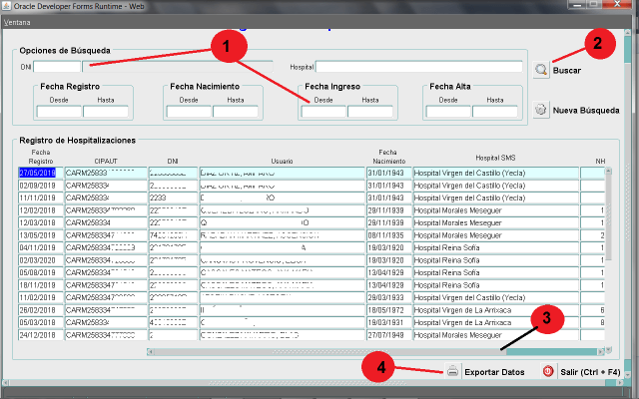The image size is (639, 399).
Task: Click the CIPAUT column header
Action: 106,162
